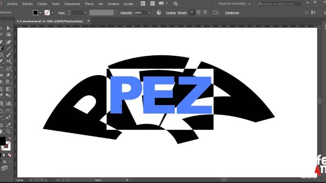Select the Paintbrush tool
The height and width of the screenshot is (183, 326).
[8, 55]
